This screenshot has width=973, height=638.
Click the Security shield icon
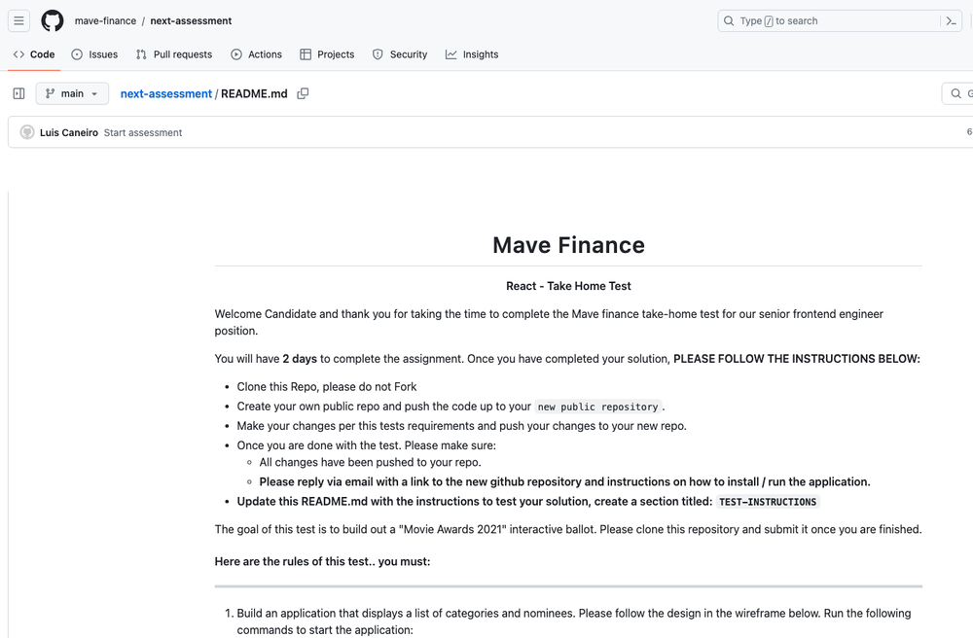click(x=377, y=54)
